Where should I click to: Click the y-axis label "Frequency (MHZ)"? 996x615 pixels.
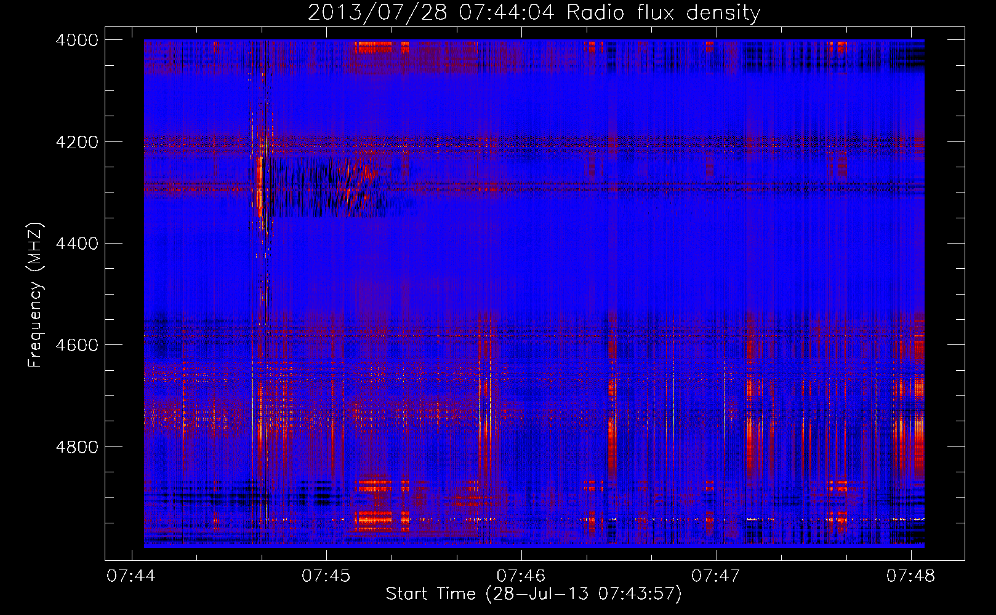tap(35, 295)
